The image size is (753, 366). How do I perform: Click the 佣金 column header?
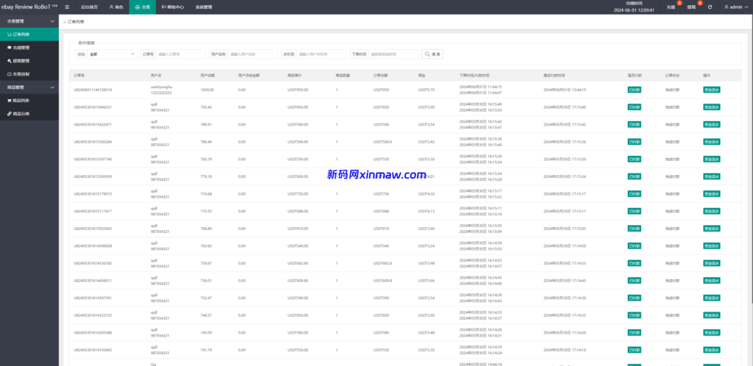421,75
